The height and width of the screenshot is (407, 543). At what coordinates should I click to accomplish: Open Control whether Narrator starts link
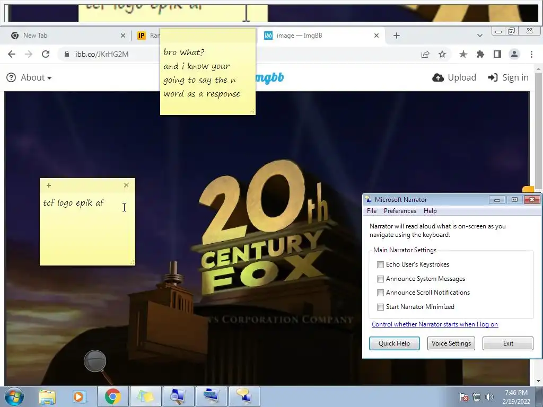[x=435, y=324]
